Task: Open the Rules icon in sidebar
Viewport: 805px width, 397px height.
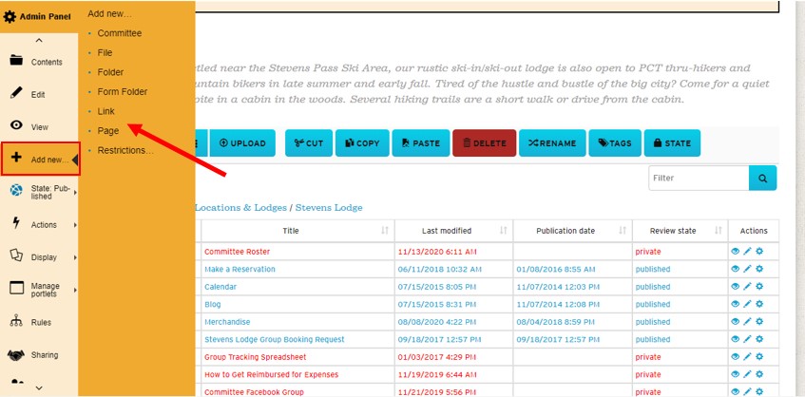Action: coord(16,322)
